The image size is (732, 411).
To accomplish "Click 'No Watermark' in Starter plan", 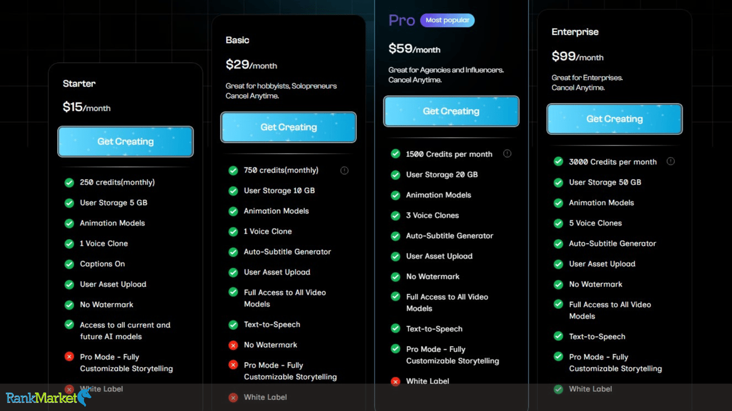I will point(107,305).
